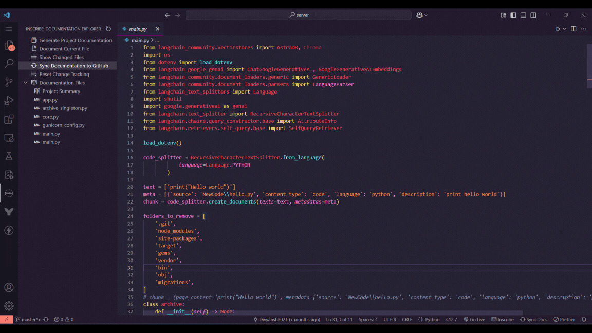Toggle the primary side bar
This screenshot has height=333, width=592.
[513, 15]
